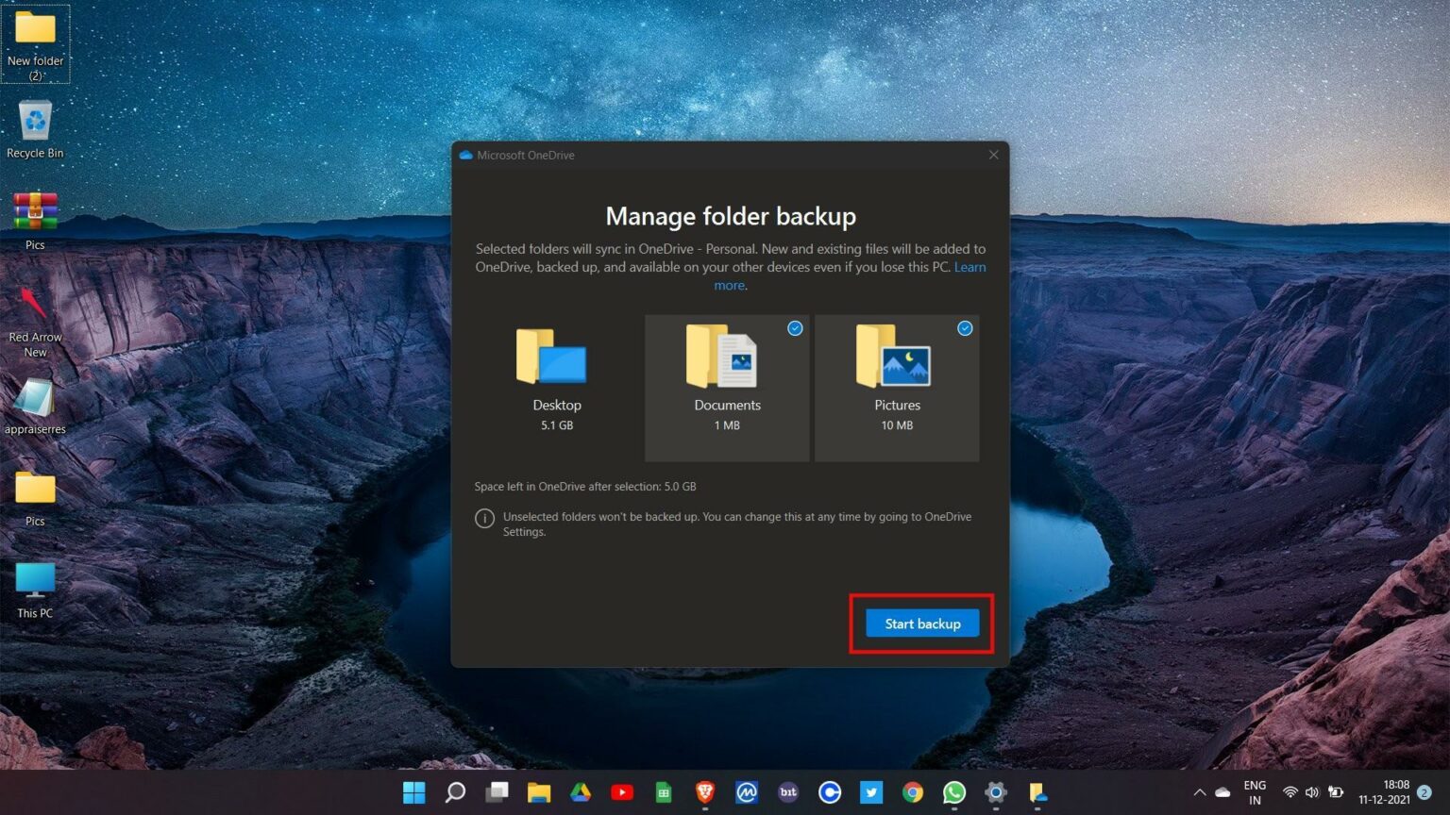Launch Google Chrome from the taskbar

click(x=913, y=792)
